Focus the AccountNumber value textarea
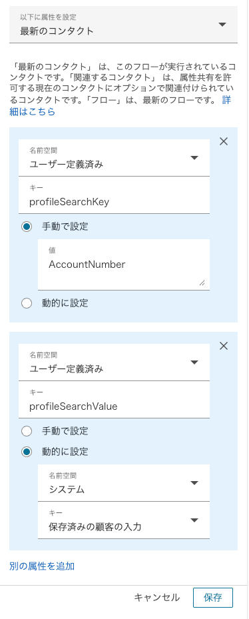The width and height of the screenshot is (249, 619). (124, 265)
